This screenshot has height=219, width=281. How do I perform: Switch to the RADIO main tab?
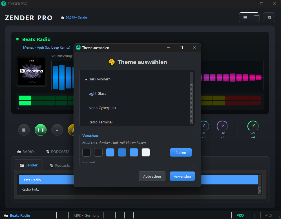pos(25,152)
